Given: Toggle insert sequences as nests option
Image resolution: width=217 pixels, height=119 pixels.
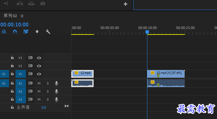Looking at the screenshot, I should 4,32.
